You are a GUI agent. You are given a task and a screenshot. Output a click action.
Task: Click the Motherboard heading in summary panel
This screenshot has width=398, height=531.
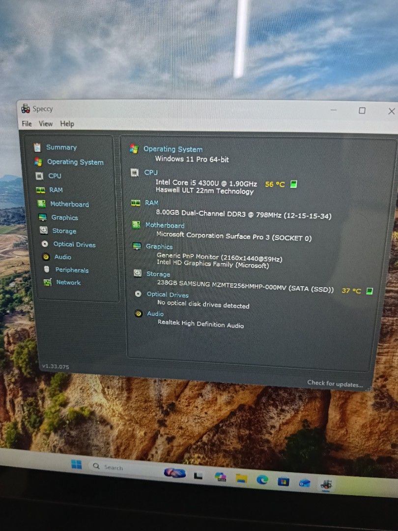[165, 225]
